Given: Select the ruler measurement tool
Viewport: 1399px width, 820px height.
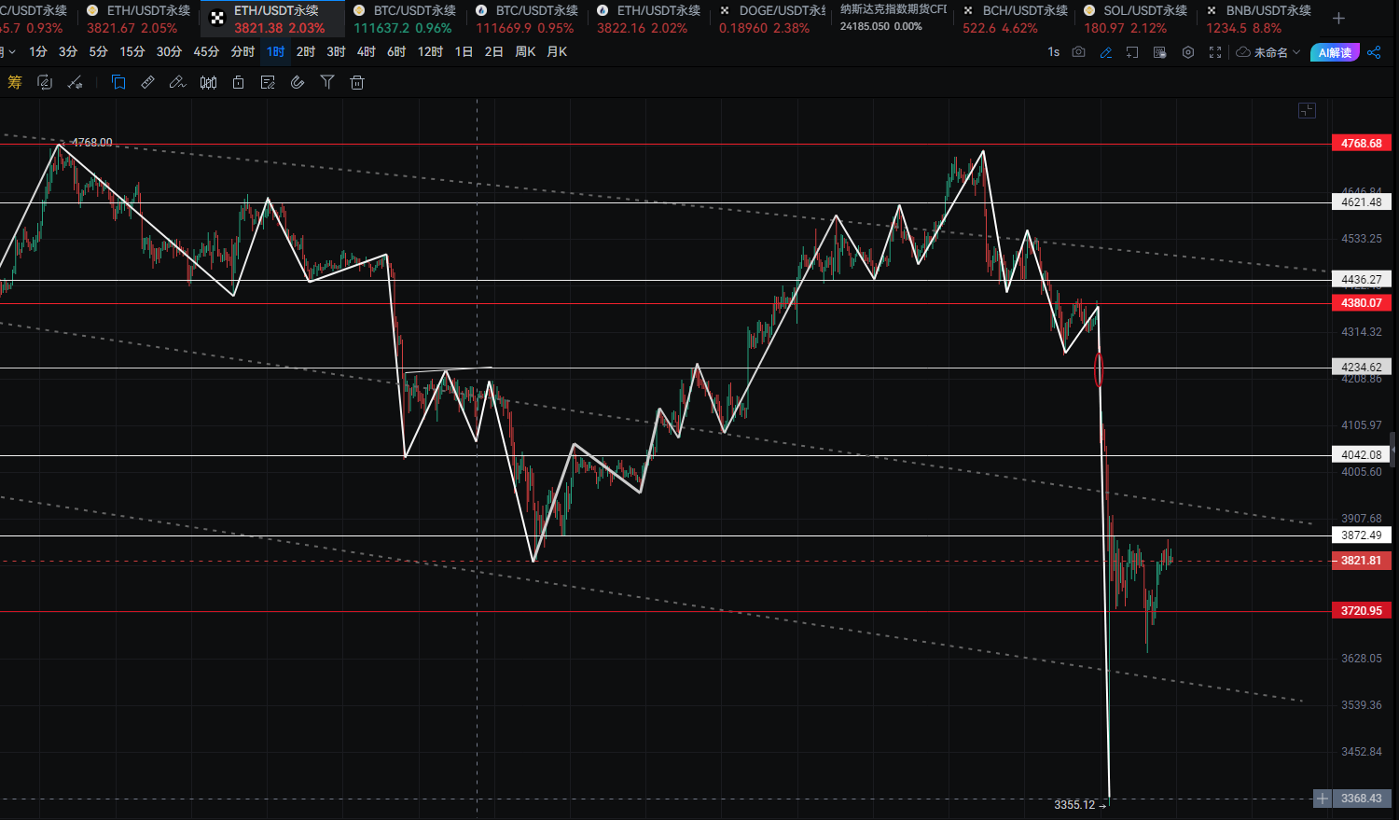Looking at the screenshot, I should pyautogui.click(x=147, y=83).
